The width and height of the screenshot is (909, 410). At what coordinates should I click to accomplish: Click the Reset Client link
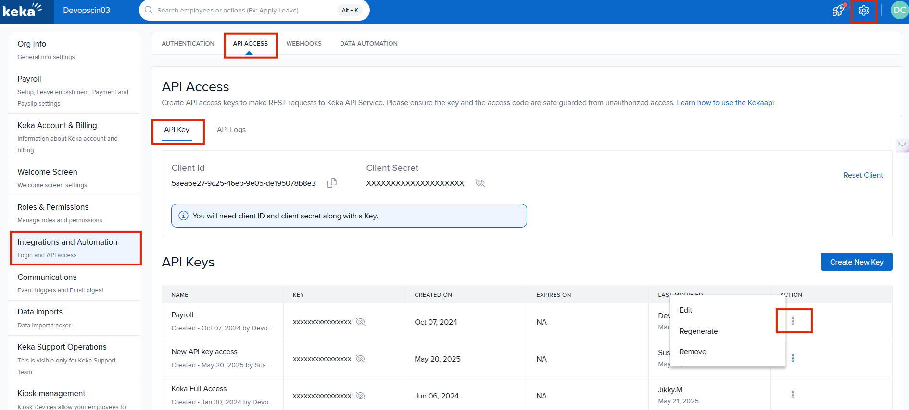(863, 175)
